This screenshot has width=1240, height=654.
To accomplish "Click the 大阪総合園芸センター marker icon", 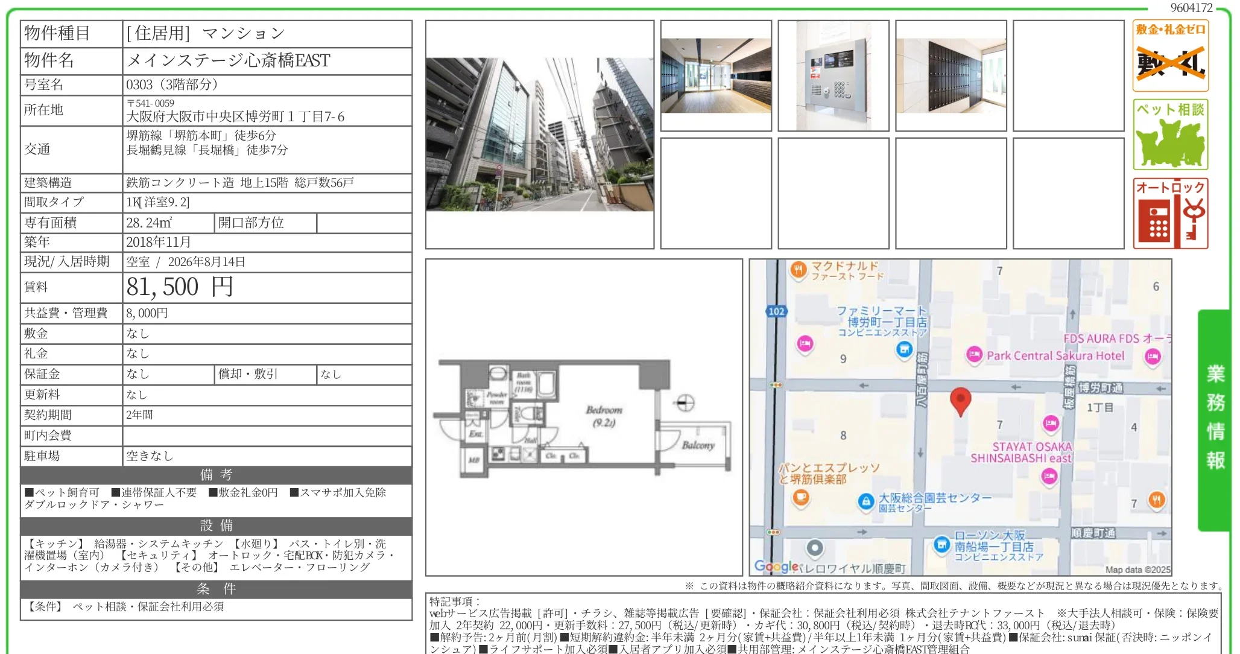I will coord(866,501).
